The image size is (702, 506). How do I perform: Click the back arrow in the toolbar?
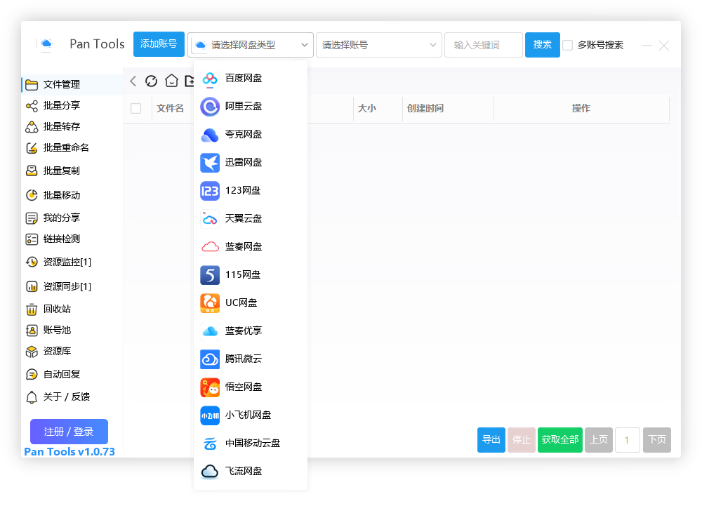pyautogui.click(x=133, y=80)
